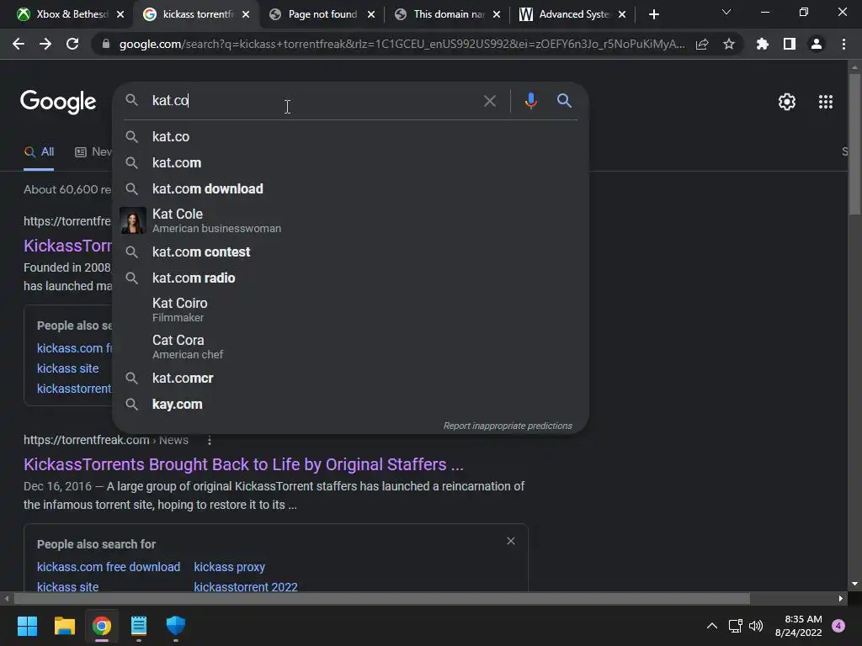Toggle the Chrome side panel
Viewport: 862px width, 646px height.
tap(790, 44)
